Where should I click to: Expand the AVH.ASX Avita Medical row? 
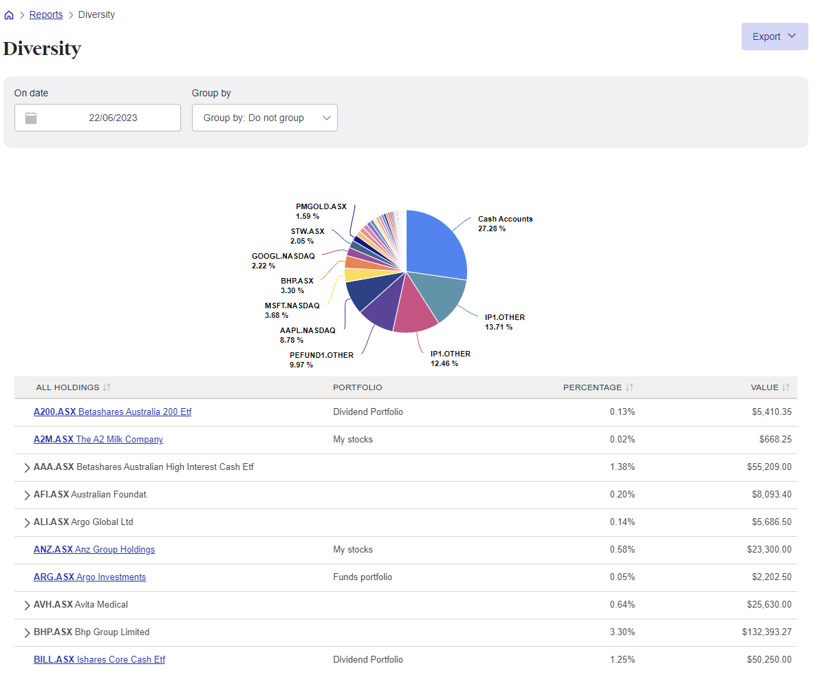pos(27,604)
